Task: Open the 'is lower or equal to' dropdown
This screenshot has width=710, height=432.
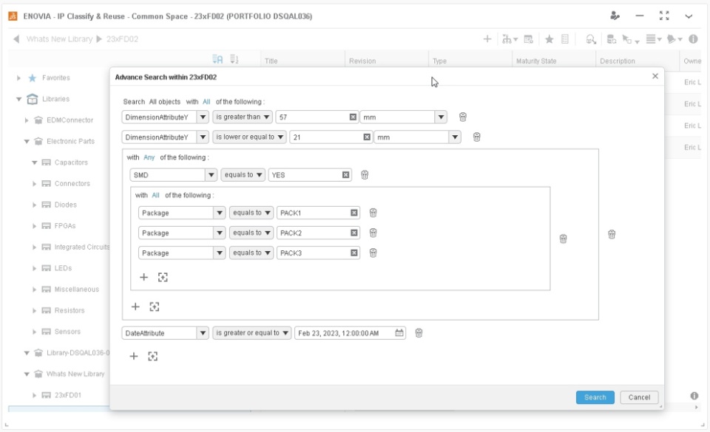Action: (249, 137)
